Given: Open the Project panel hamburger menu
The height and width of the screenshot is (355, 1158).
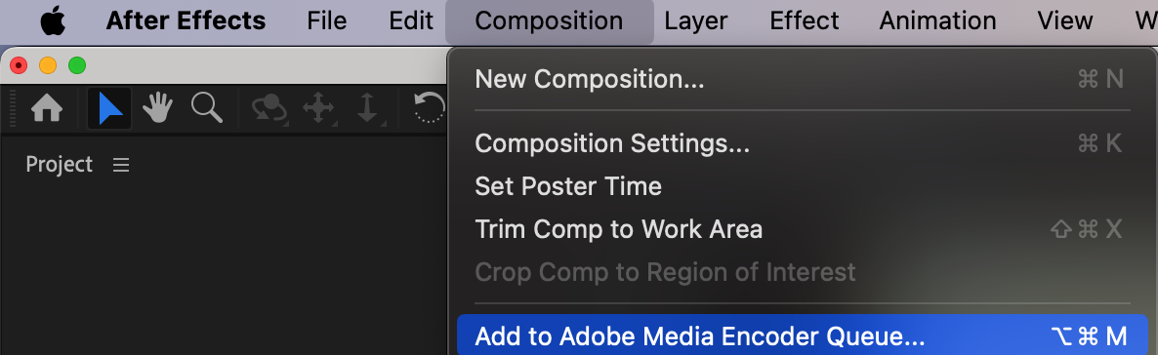Looking at the screenshot, I should coord(121,165).
